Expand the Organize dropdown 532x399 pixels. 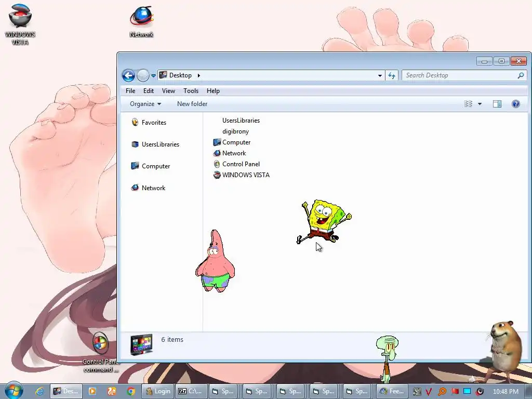point(145,104)
